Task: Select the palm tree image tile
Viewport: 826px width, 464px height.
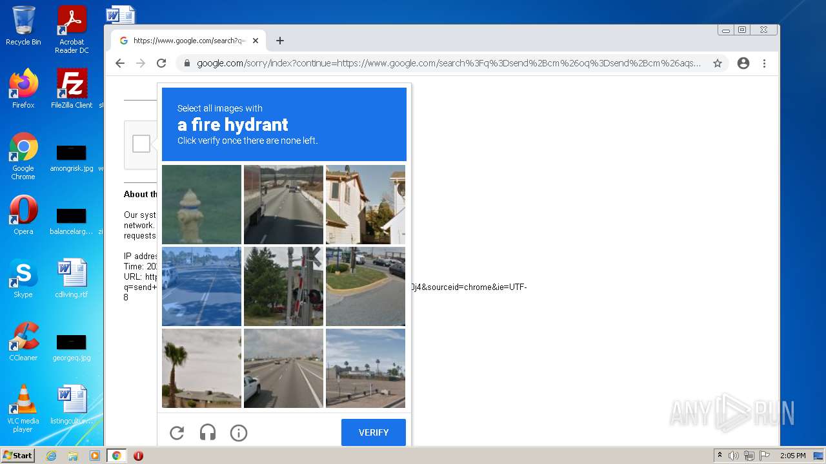Action: (x=201, y=368)
